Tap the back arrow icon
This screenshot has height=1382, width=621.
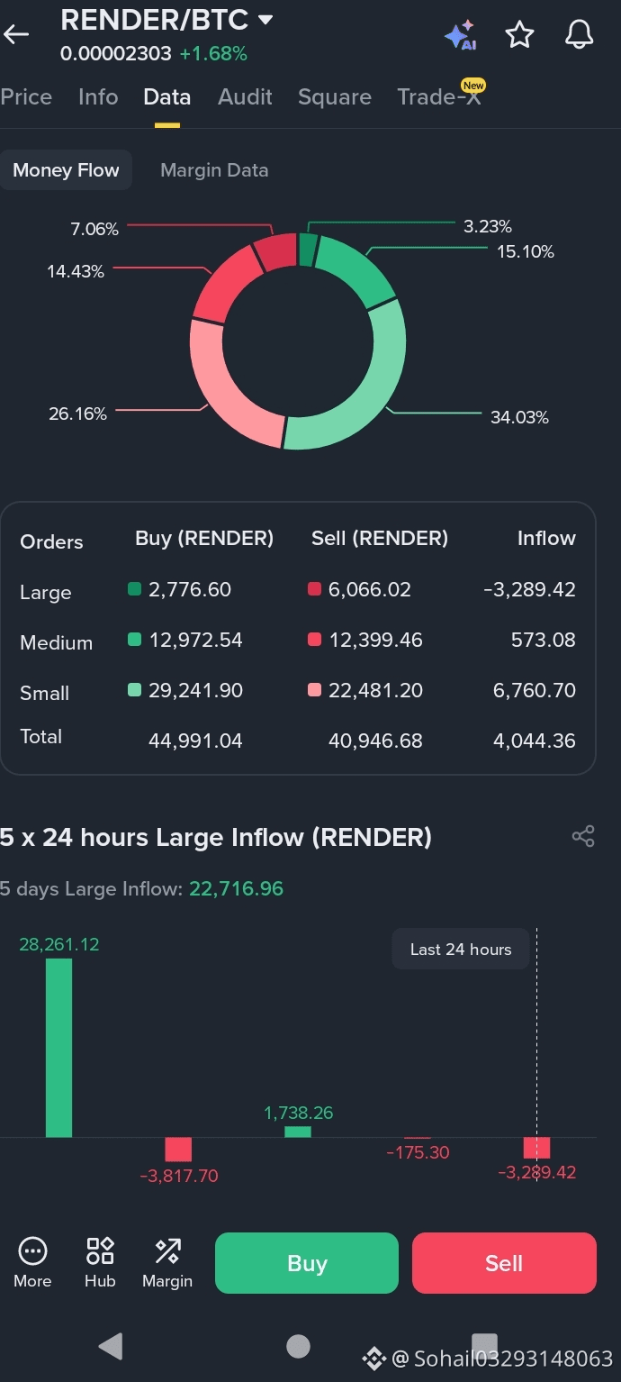16,35
